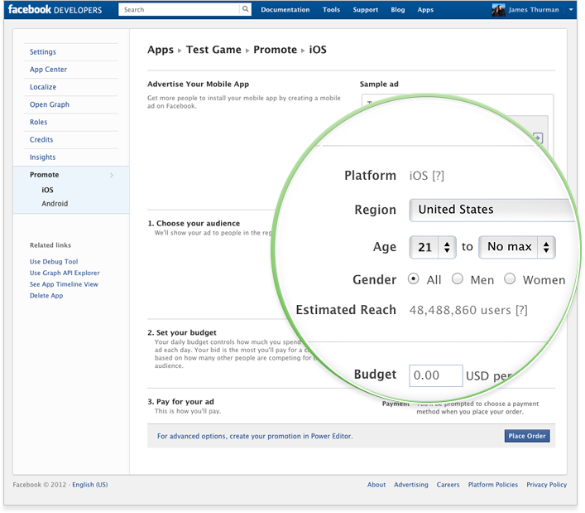Click the Budget amount input field
The width and height of the screenshot is (585, 513).
(436, 375)
